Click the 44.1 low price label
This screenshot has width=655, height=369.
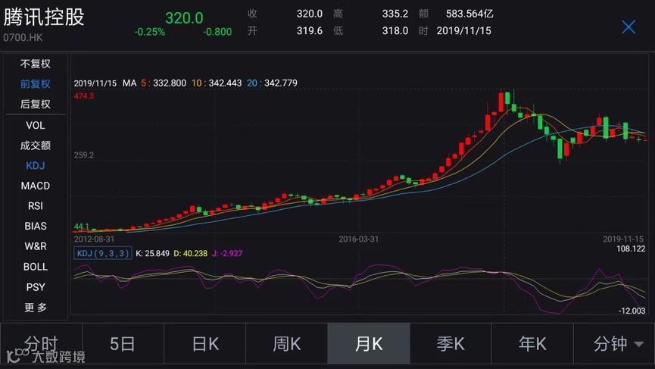click(82, 227)
